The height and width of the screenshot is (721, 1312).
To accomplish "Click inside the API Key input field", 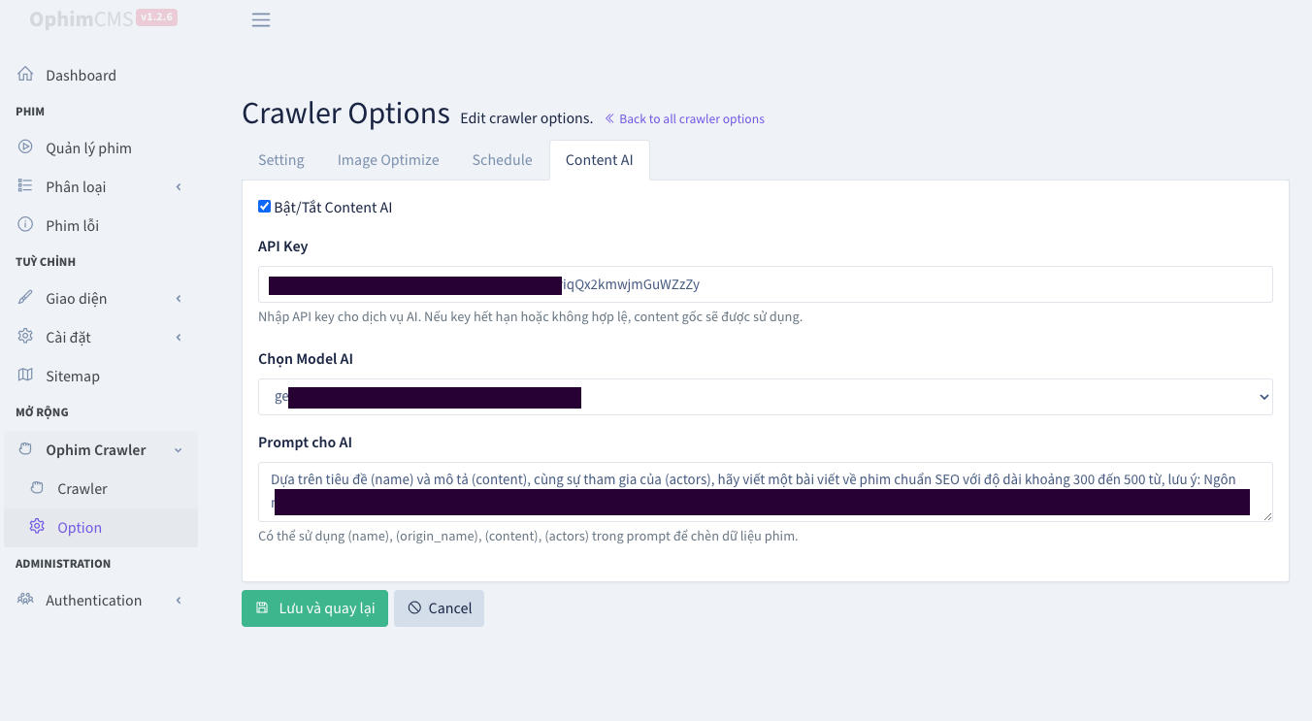I will coord(766,283).
